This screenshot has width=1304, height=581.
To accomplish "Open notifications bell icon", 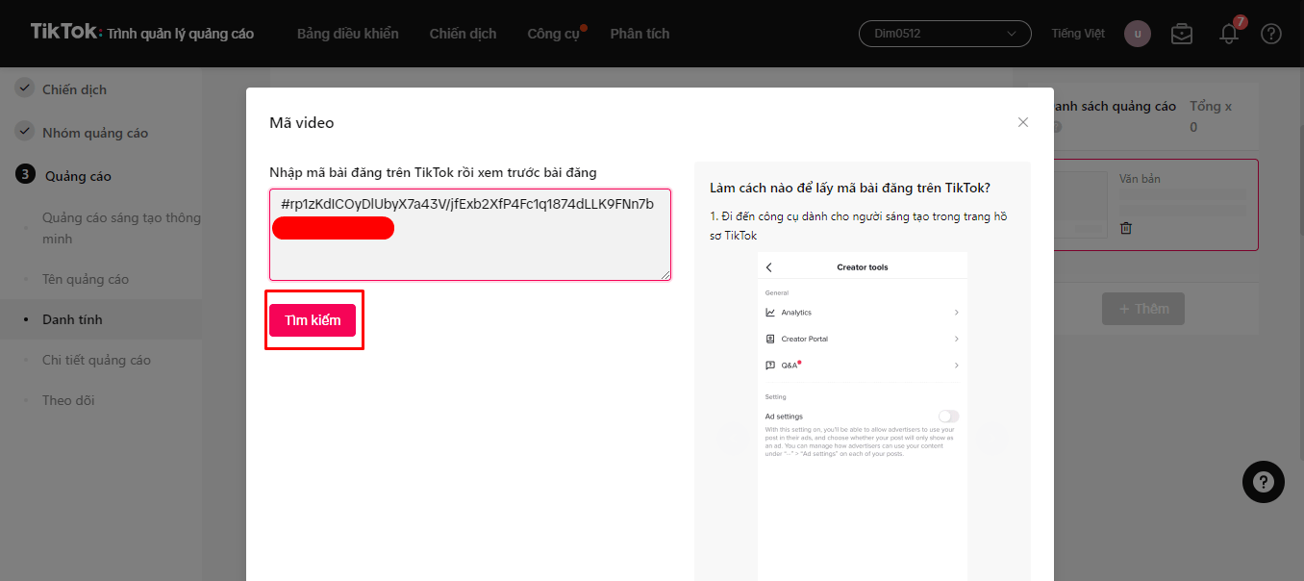I will (x=1229, y=34).
